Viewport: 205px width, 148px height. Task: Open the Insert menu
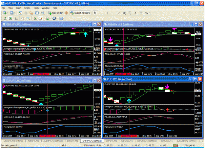19,8
